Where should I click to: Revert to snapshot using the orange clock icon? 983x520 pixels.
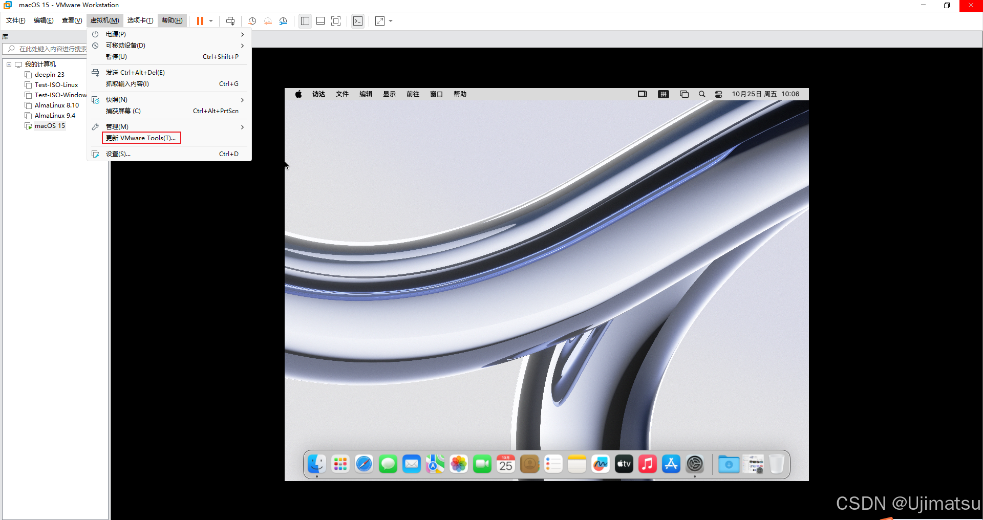[268, 21]
